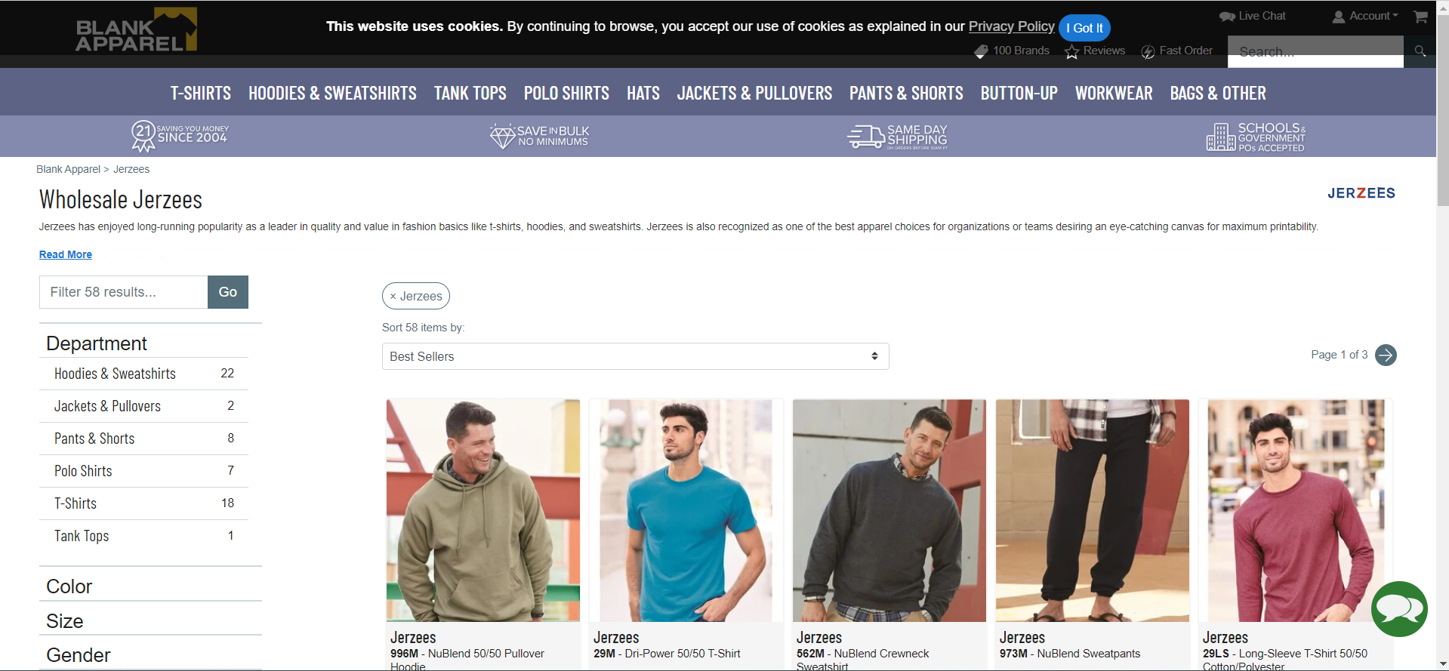Open the 996M NuBlend Hoodie product image
The width and height of the screenshot is (1449, 671).
coord(483,510)
